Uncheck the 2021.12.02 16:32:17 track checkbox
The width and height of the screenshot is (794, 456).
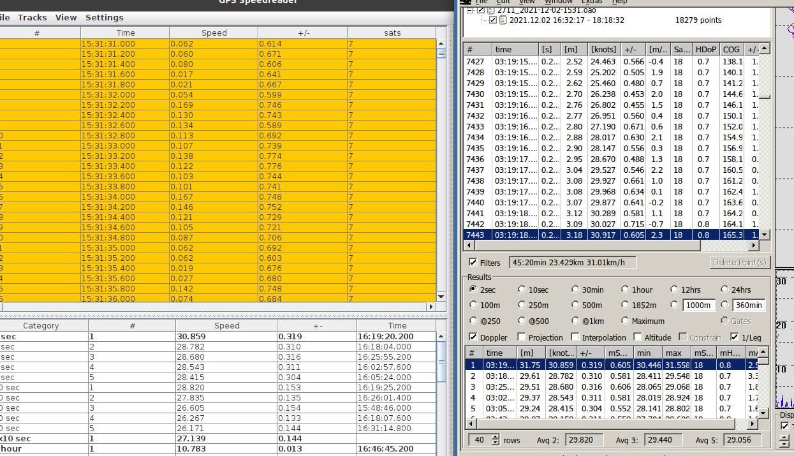pos(493,20)
